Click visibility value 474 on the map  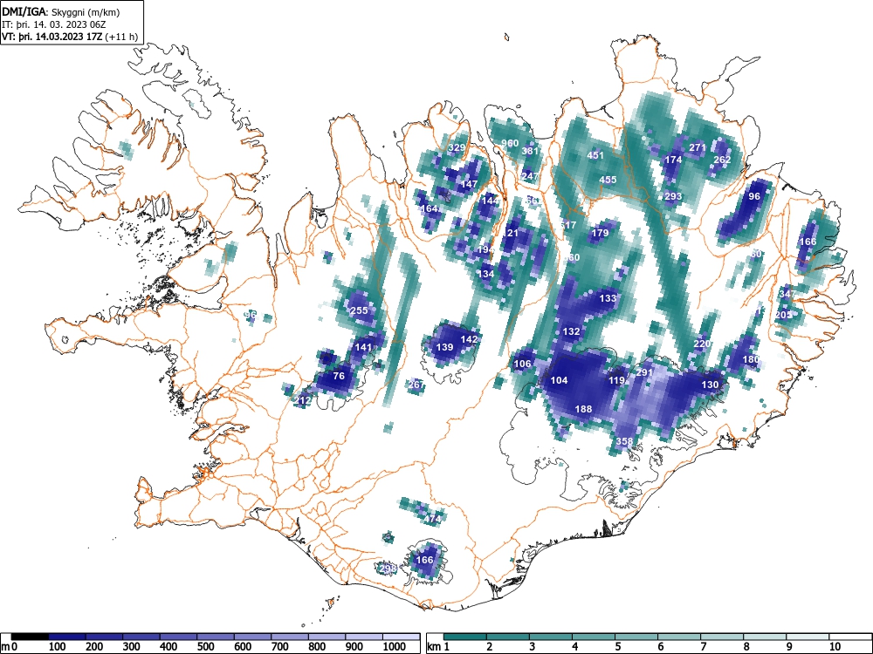pyautogui.click(x=433, y=519)
